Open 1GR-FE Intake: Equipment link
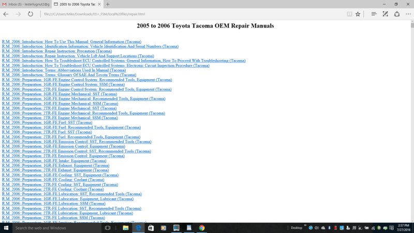 click(54, 161)
